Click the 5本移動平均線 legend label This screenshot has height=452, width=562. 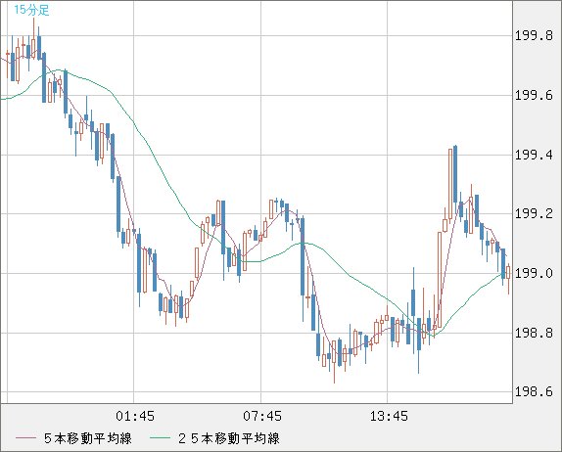88,438
